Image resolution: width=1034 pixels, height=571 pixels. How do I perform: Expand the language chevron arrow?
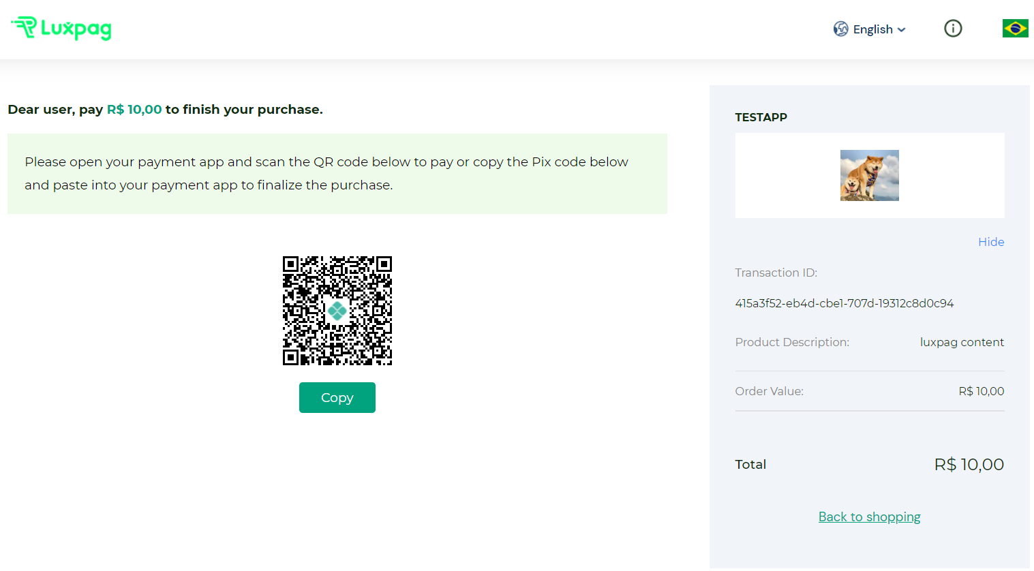tap(902, 29)
